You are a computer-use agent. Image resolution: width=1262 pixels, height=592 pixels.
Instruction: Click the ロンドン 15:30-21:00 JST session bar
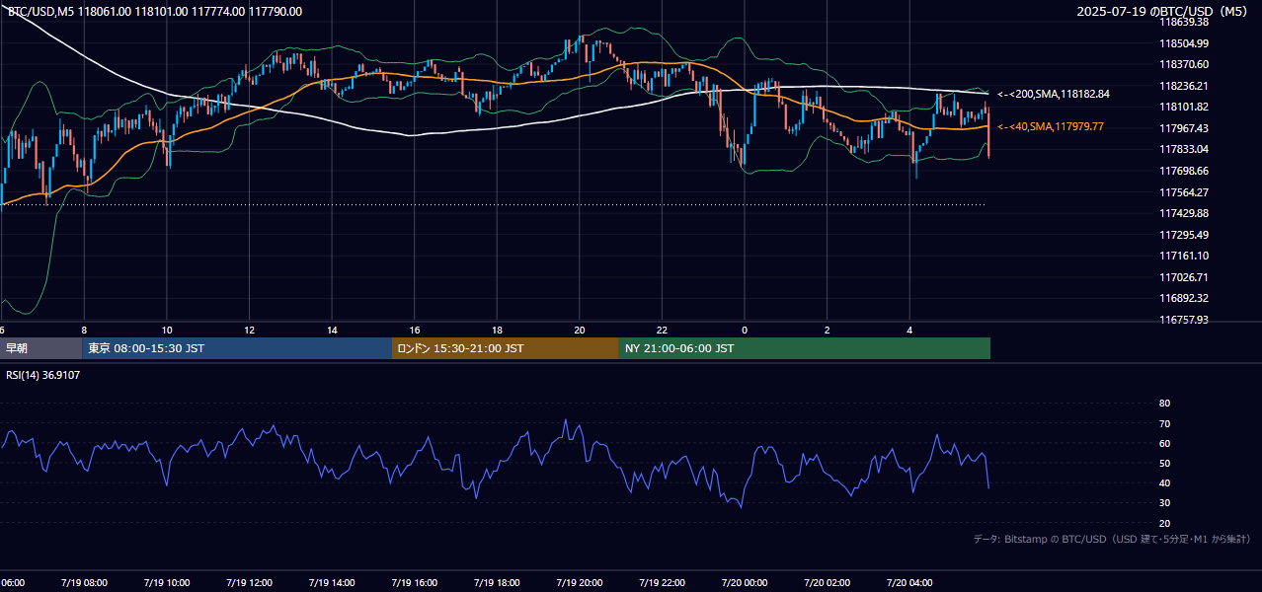pos(506,348)
